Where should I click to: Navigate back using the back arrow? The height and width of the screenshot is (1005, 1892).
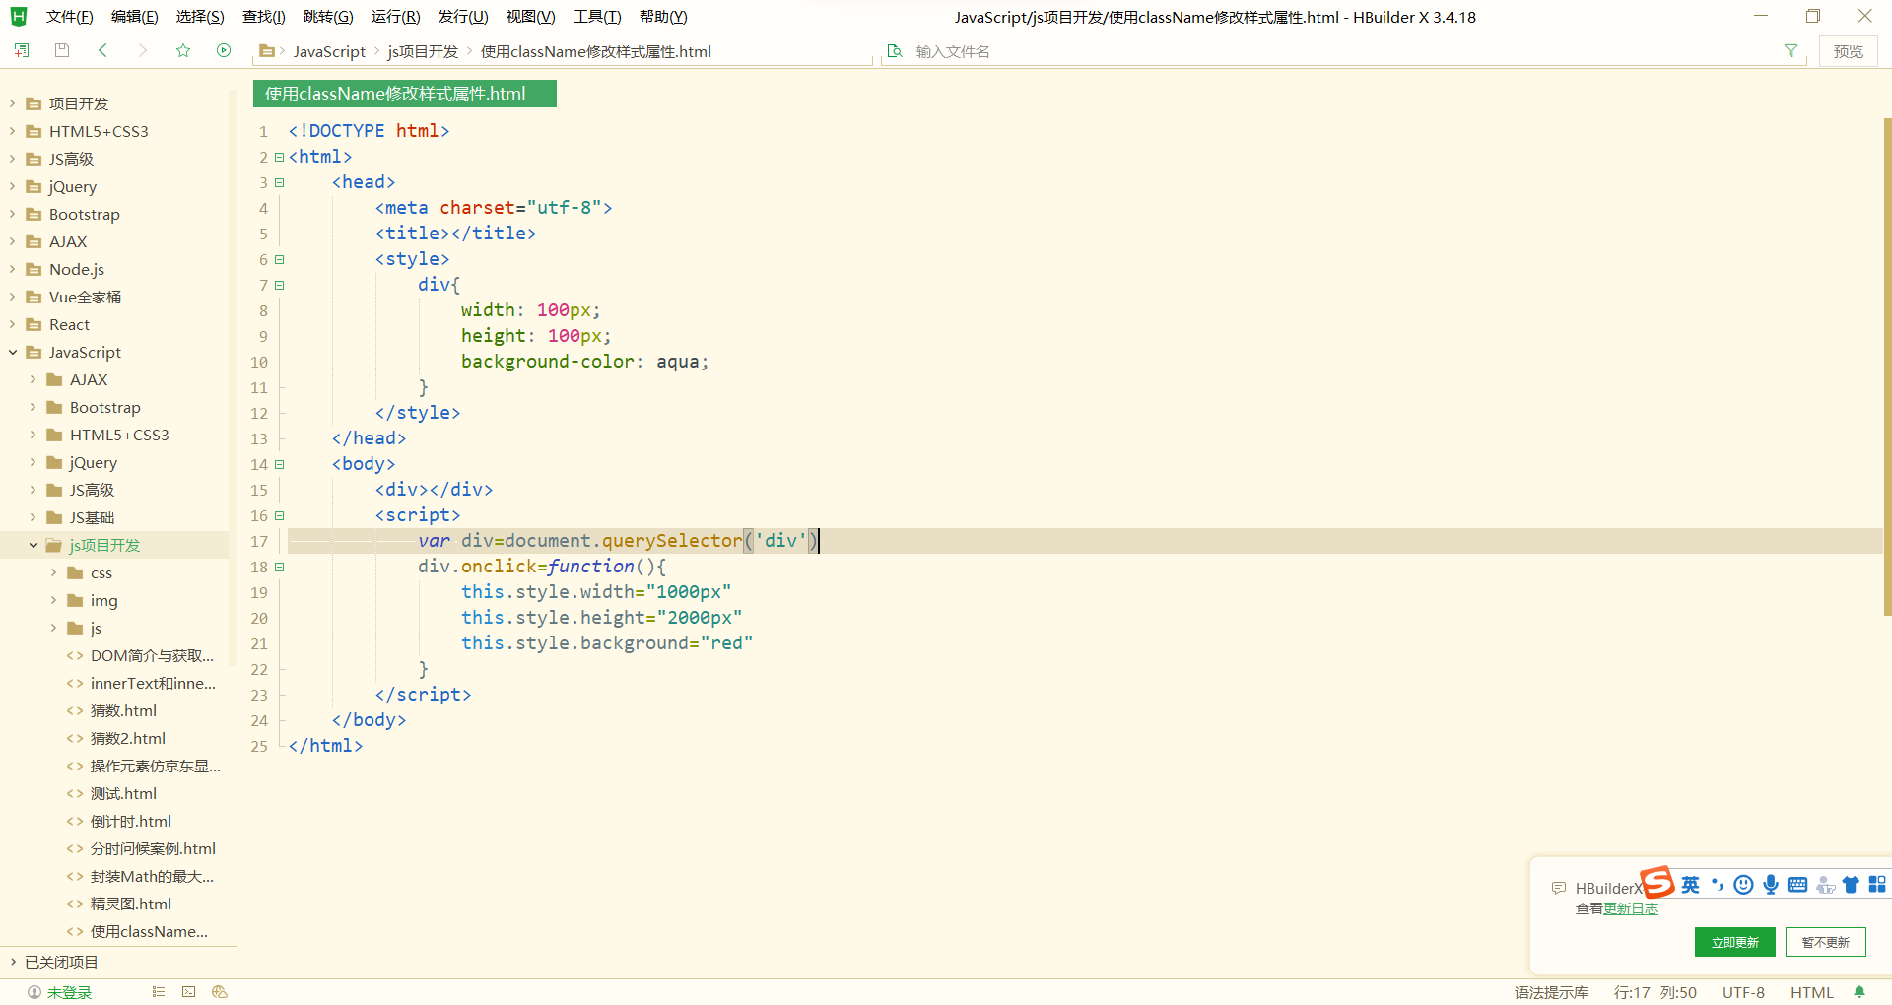[x=102, y=50]
